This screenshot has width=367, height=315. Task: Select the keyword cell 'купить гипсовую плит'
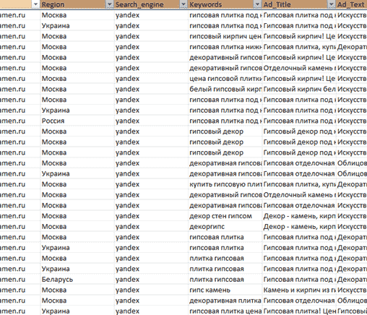click(x=225, y=184)
